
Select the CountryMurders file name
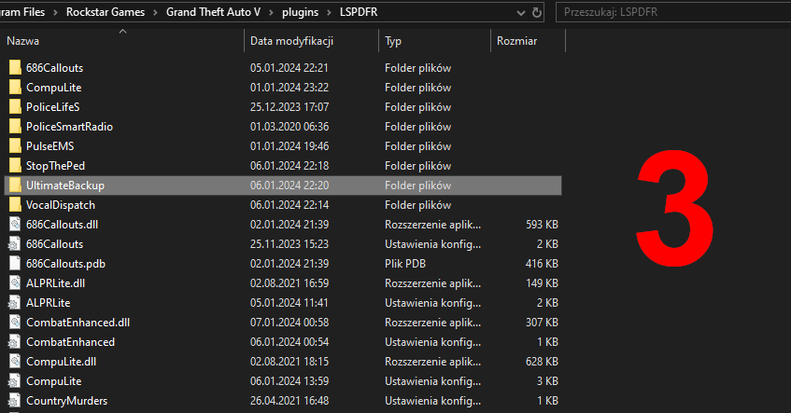click(66, 402)
